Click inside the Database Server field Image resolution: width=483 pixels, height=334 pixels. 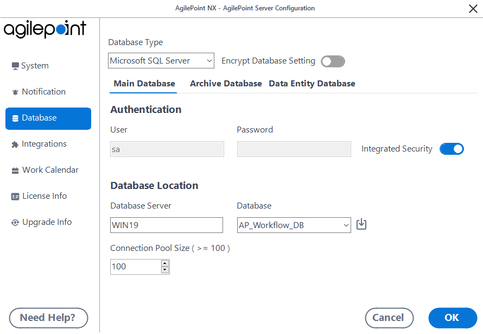pos(166,224)
